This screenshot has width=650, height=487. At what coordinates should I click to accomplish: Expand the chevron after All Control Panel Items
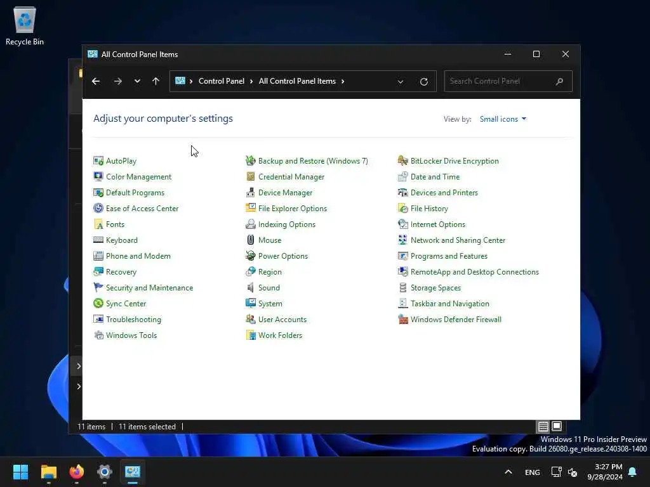pyautogui.click(x=343, y=81)
